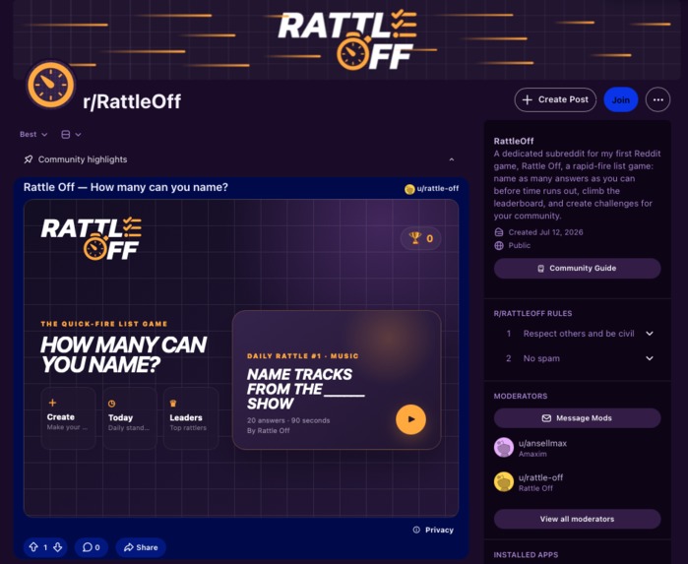The height and width of the screenshot is (564, 688).
Task: Click the 'How many can you name?' headline
Action: (123, 354)
